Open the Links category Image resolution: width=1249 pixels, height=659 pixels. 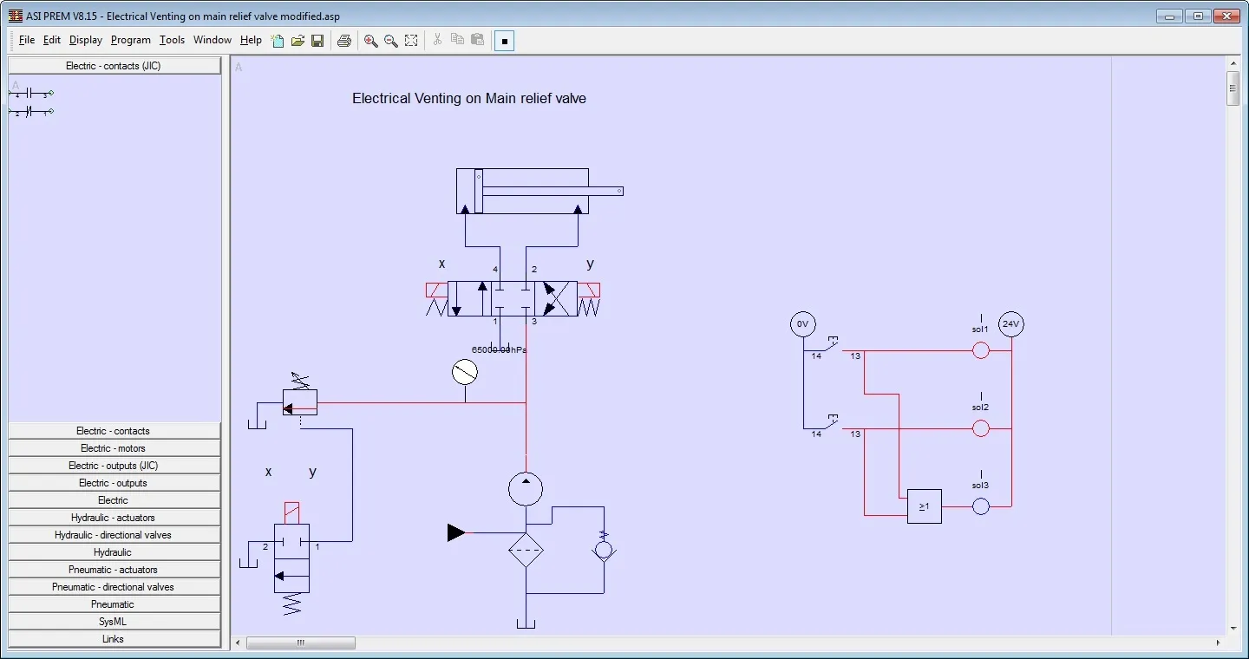click(x=113, y=639)
